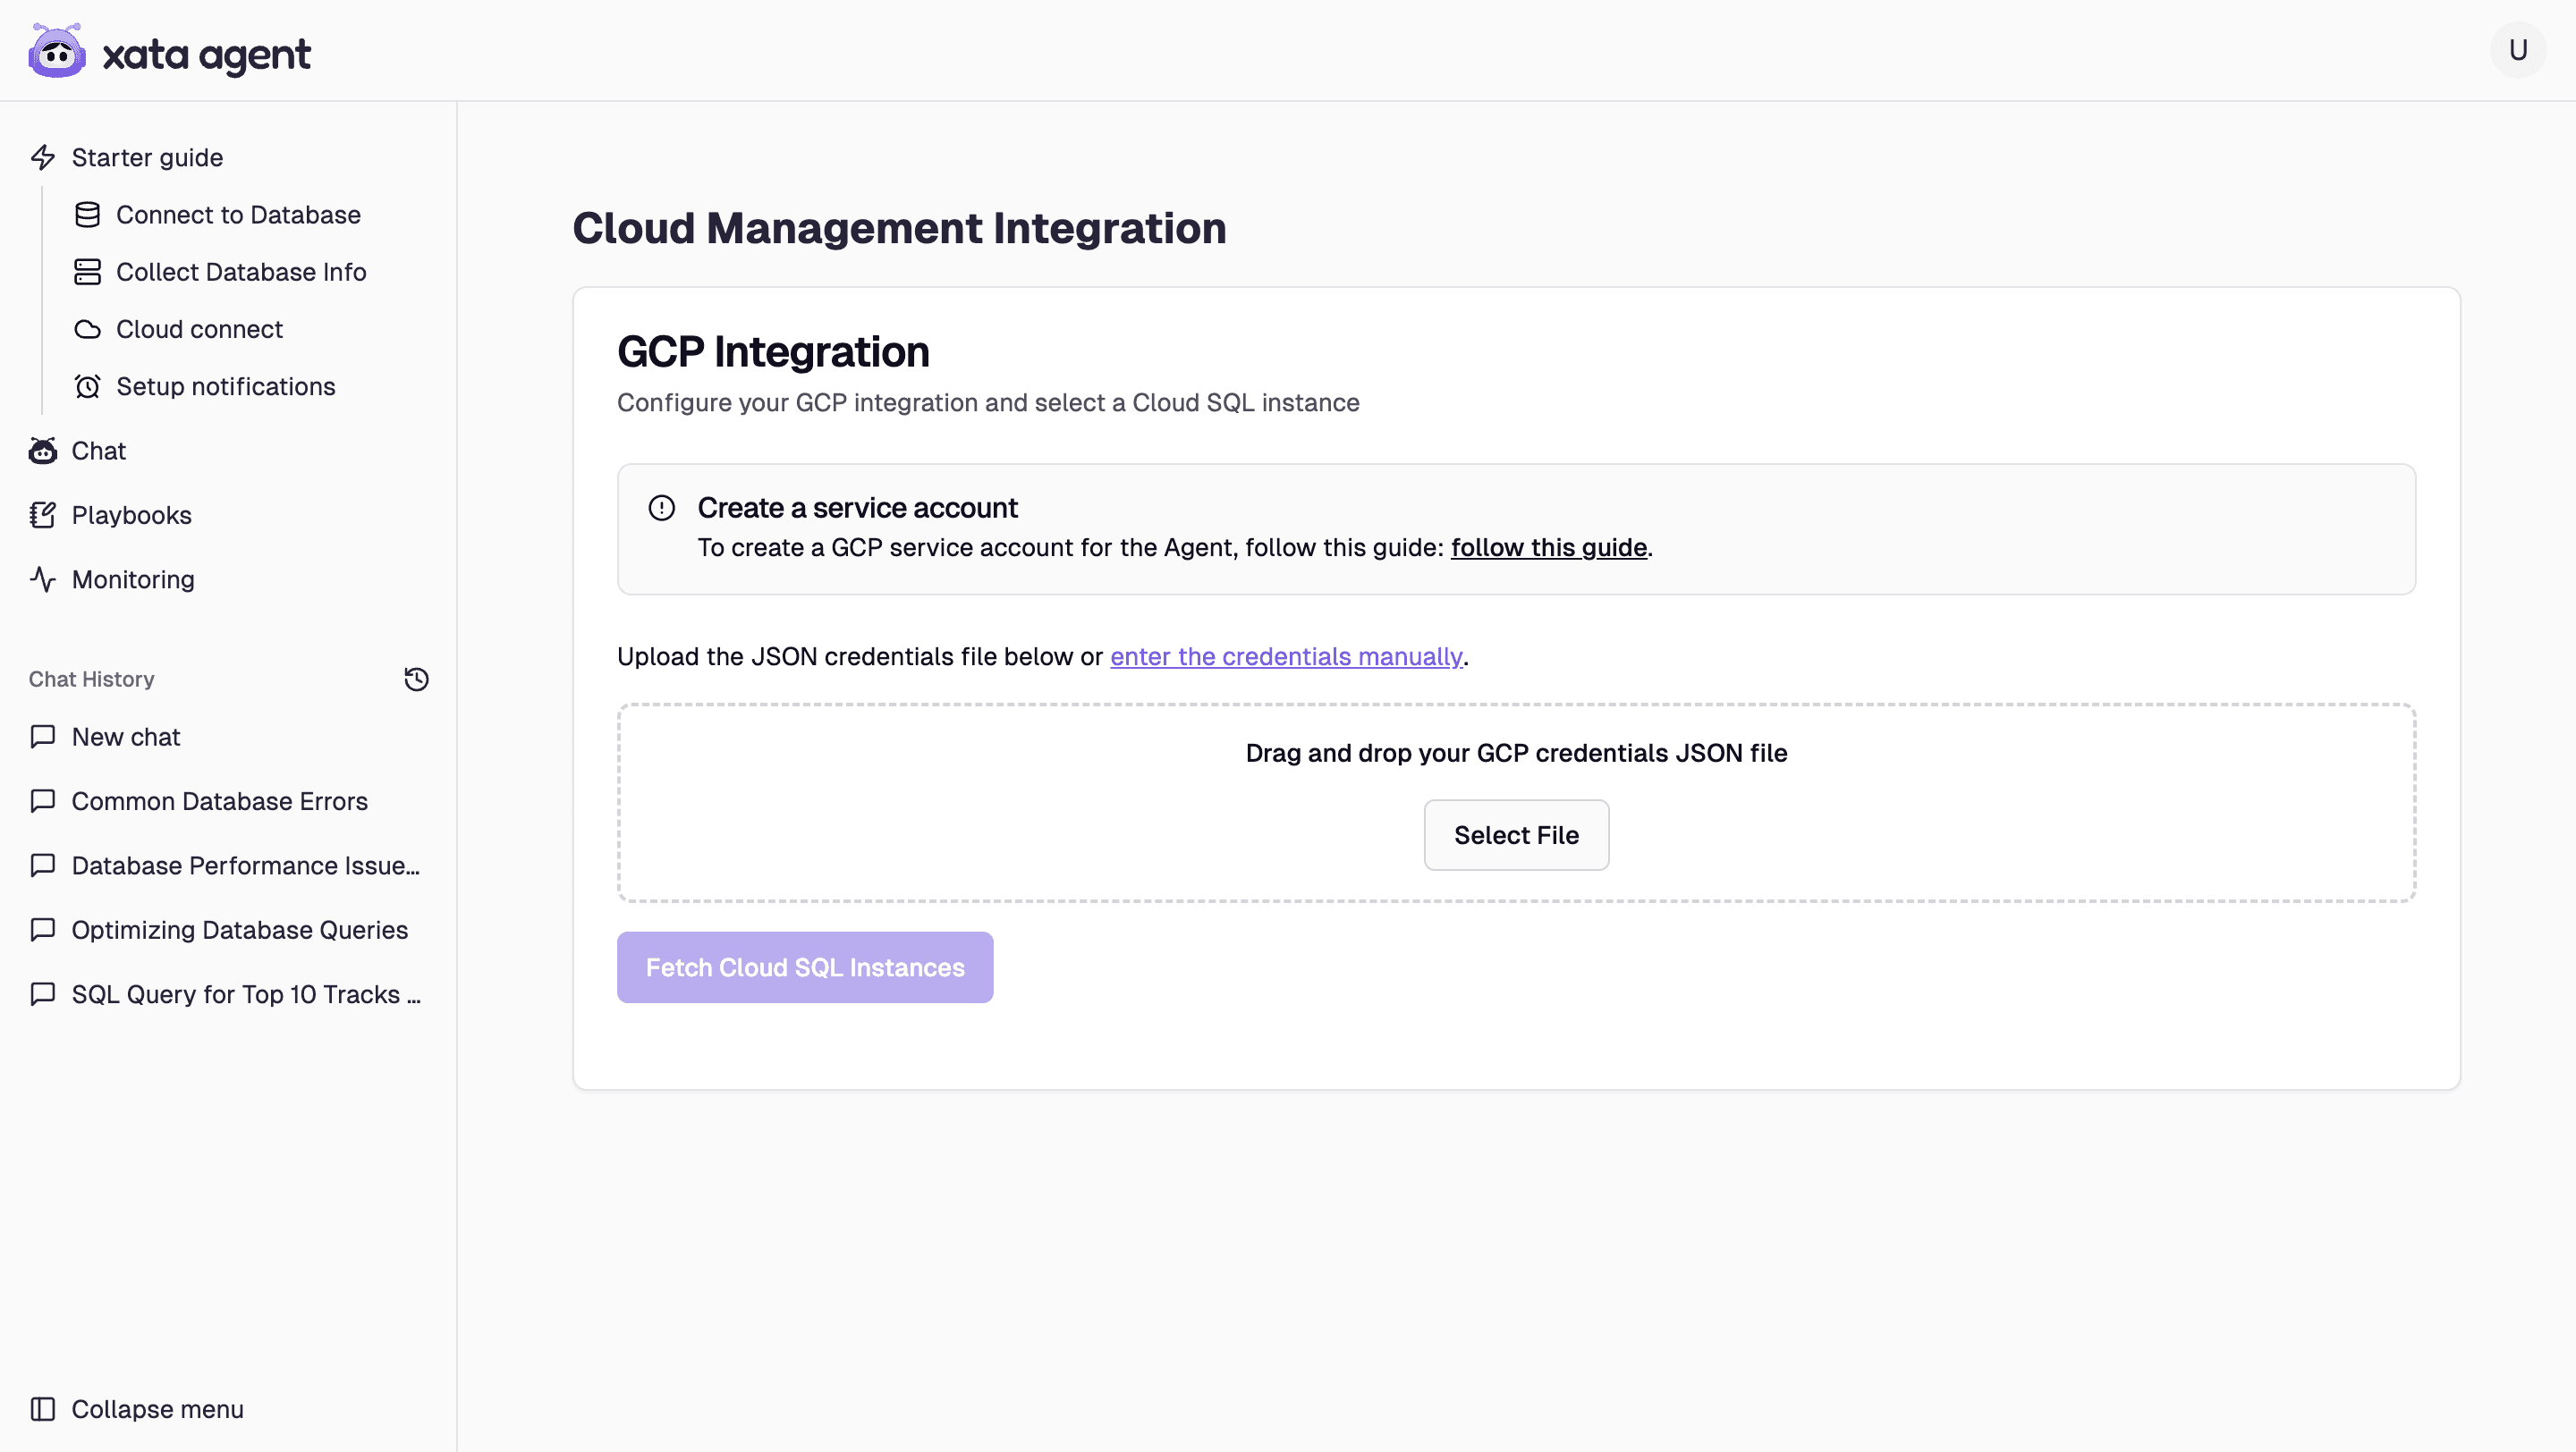Open the follow this guide link
This screenshot has width=2576, height=1452.
pos(1548,546)
